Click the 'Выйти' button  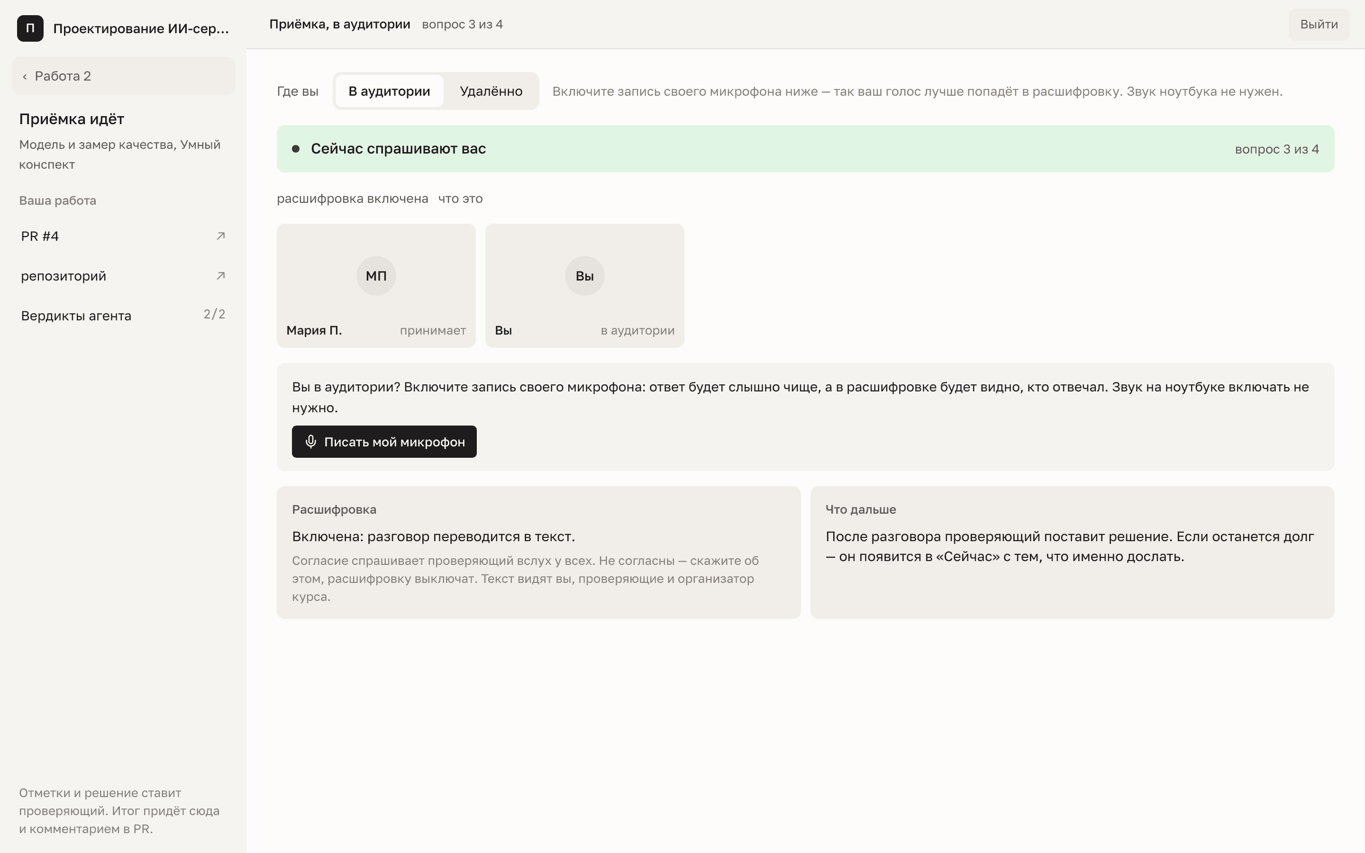pyautogui.click(x=1319, y=24)
